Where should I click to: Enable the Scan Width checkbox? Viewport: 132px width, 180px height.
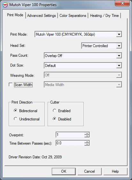(11, 85)
